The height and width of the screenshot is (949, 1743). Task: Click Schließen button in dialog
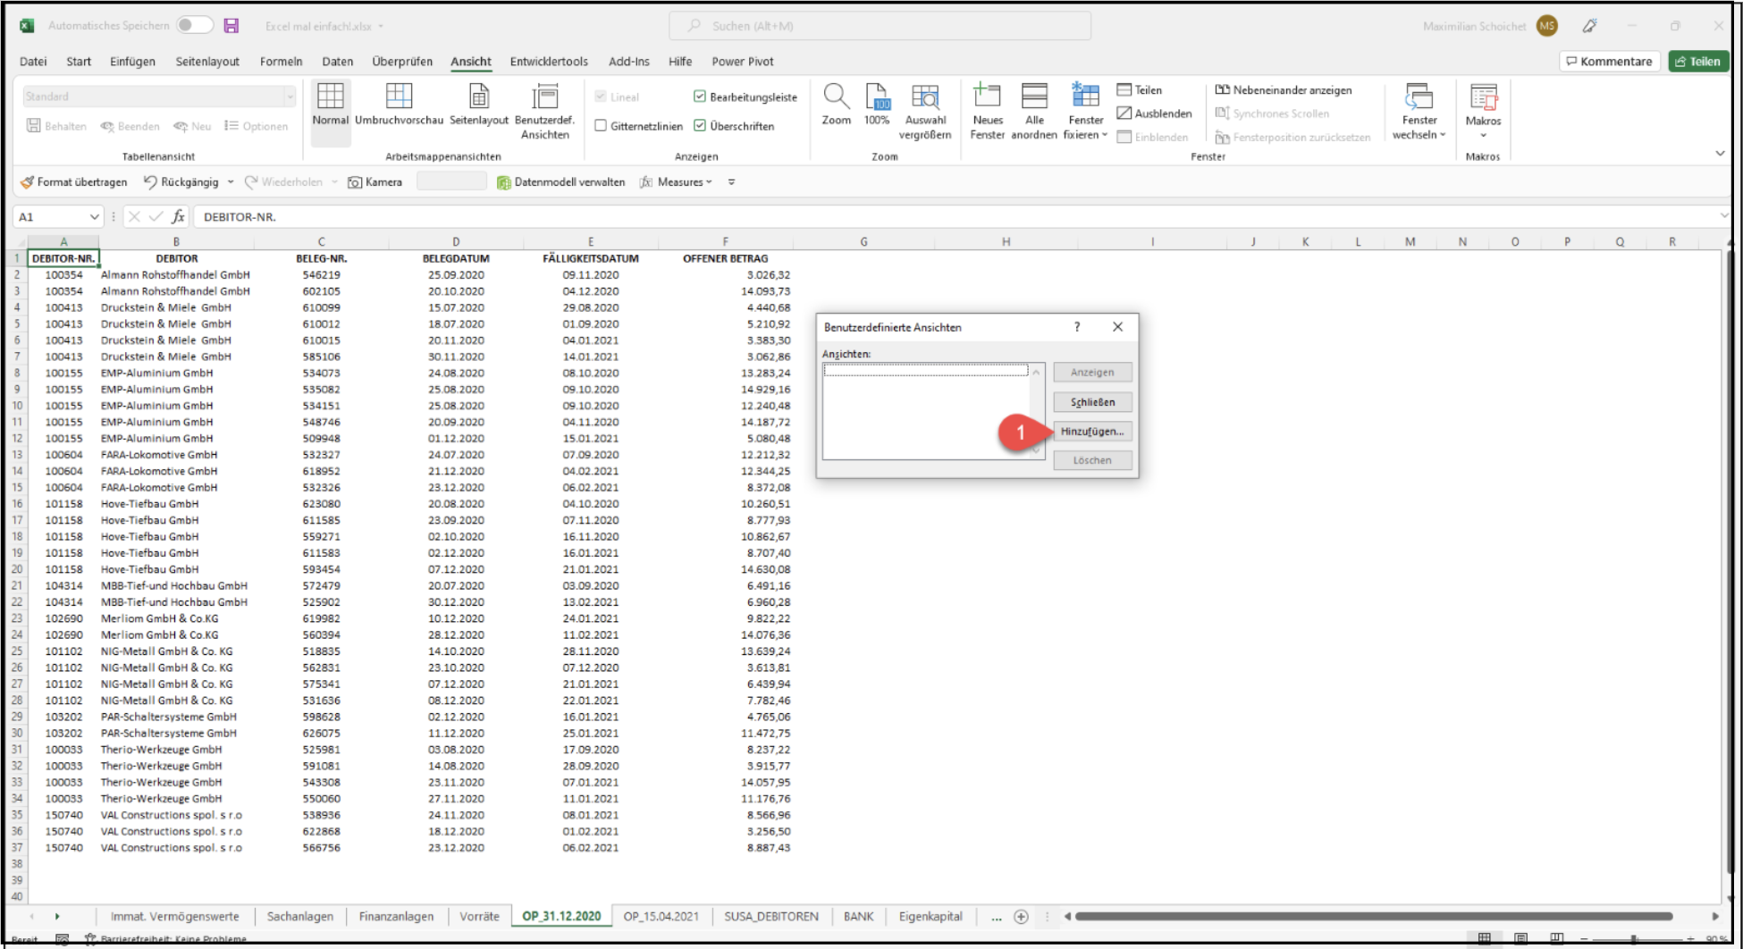(x=1092, y=402)
